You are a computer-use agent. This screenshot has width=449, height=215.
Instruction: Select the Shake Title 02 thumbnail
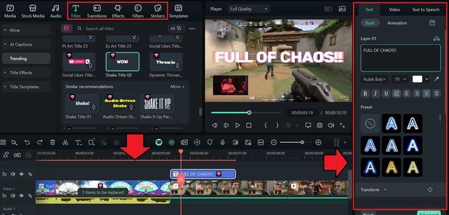tap(122, 62)
